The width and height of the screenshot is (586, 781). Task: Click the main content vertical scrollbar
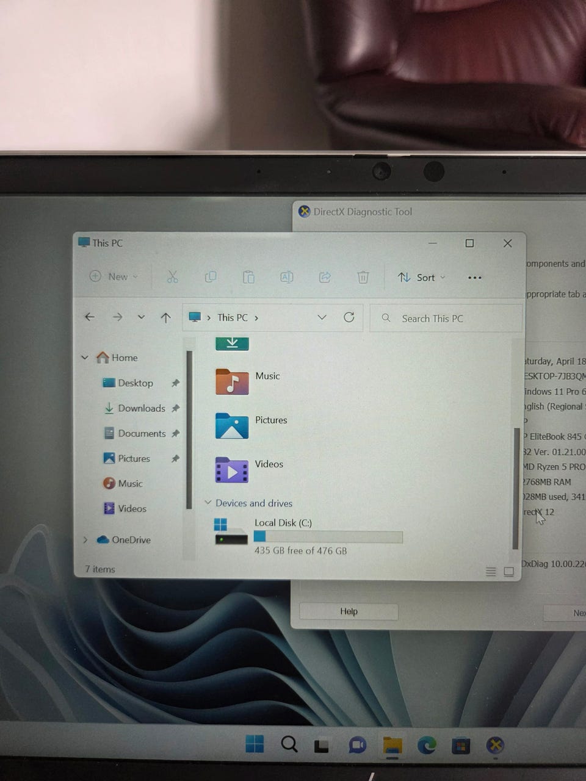(516, 488)
